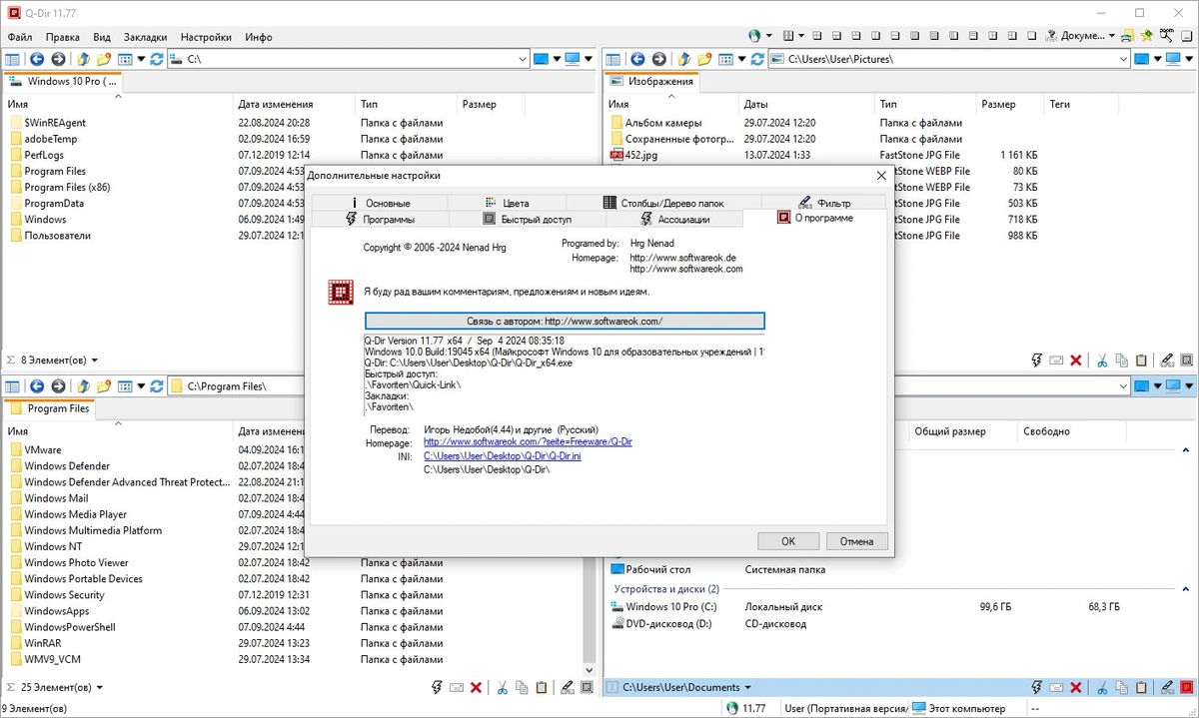The width and height of the screenshot is (1199, 718).
Task: Toggle the tree panel icon in the C:\ pane
Action: click(x=12, y=59)
